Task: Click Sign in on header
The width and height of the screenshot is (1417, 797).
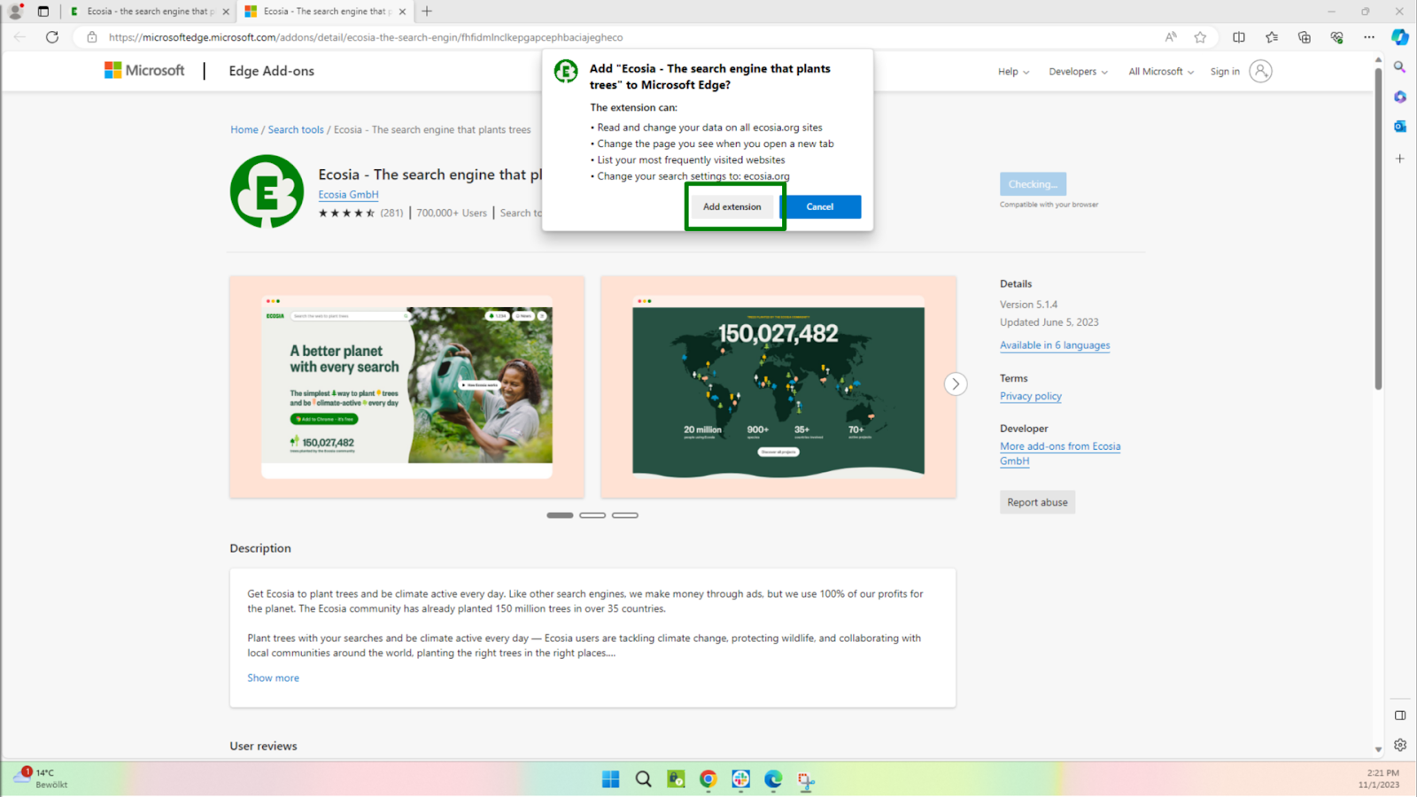Action: pyautogui.click(x=1225, y=72)
